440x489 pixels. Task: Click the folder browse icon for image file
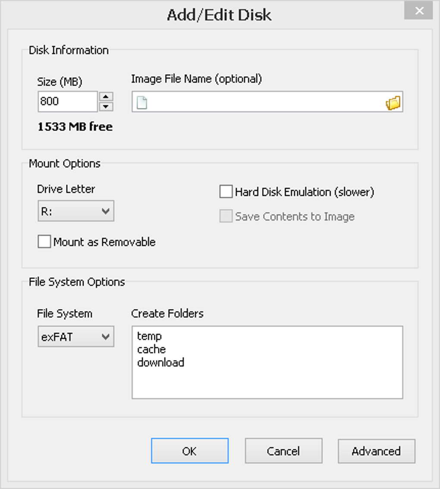pos(393,103)
